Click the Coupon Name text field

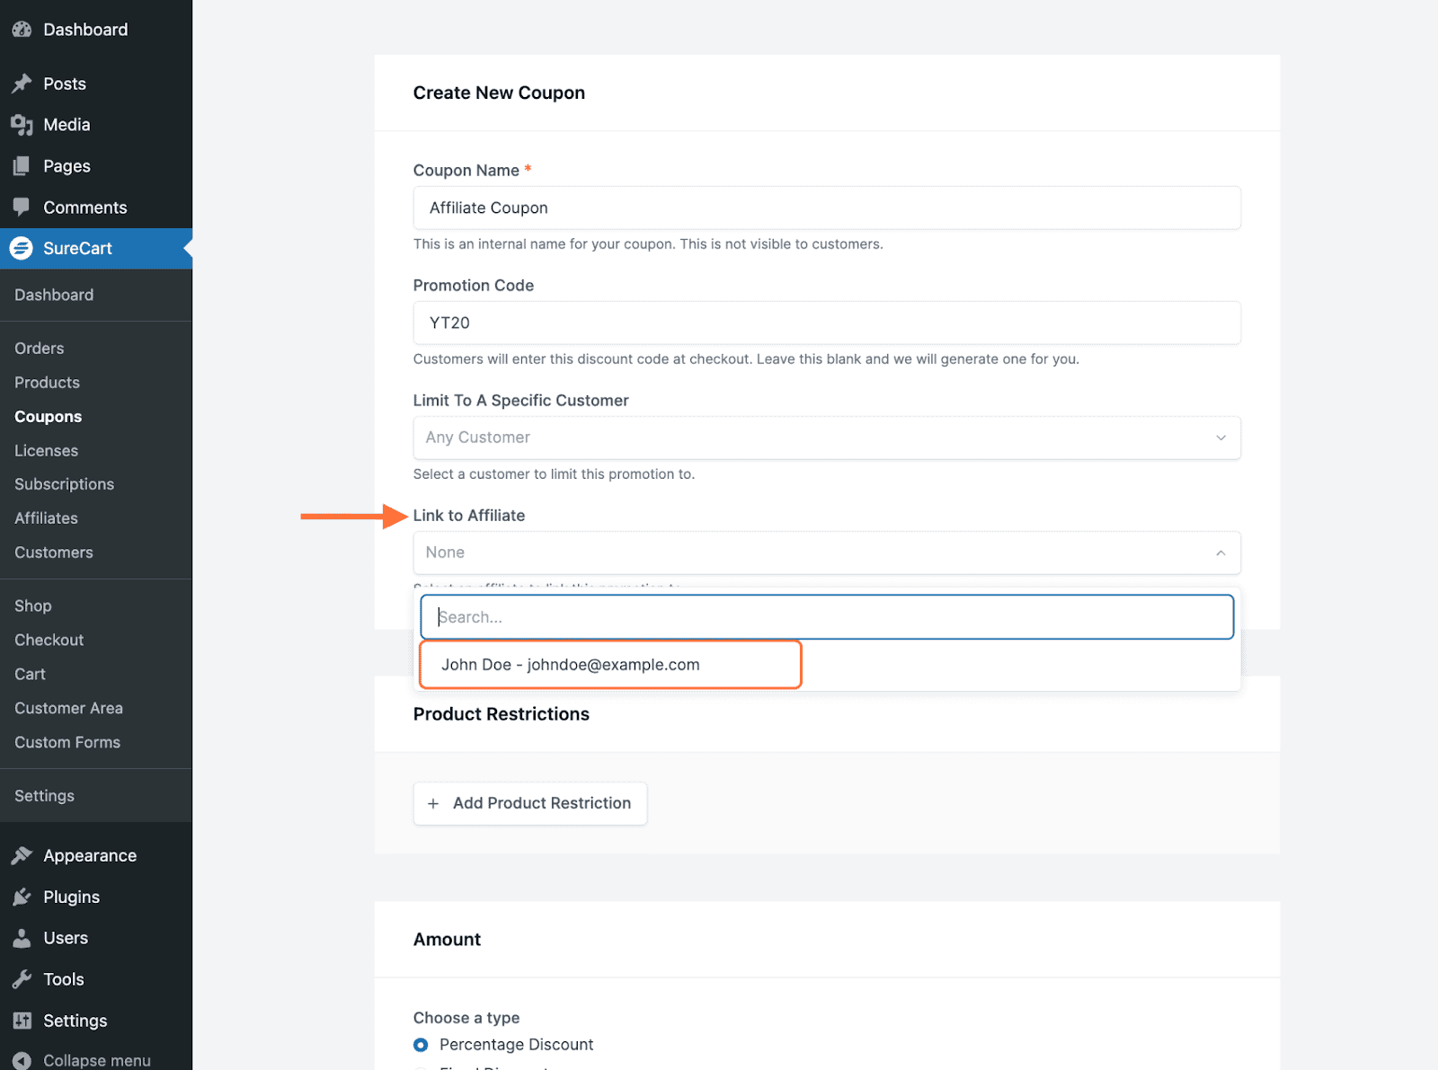[826, 208]
